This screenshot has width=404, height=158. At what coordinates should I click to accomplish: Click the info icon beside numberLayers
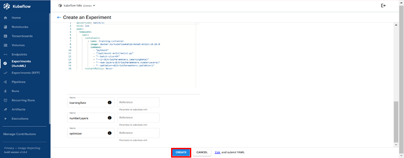109,118
